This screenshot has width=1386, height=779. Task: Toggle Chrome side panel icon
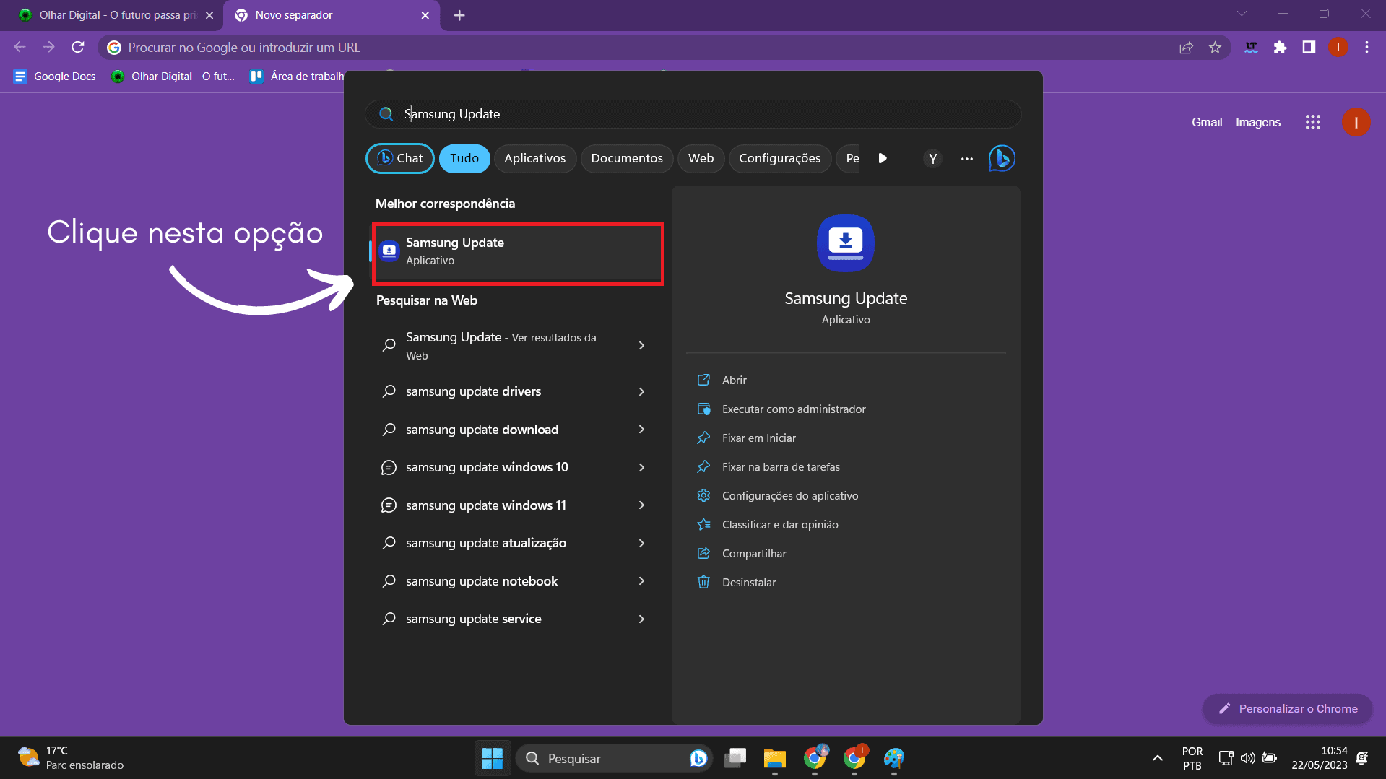tap(1309, 47)
